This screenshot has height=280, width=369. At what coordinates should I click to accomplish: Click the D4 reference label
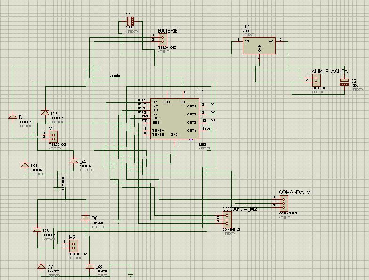click(x=83, y=162)
